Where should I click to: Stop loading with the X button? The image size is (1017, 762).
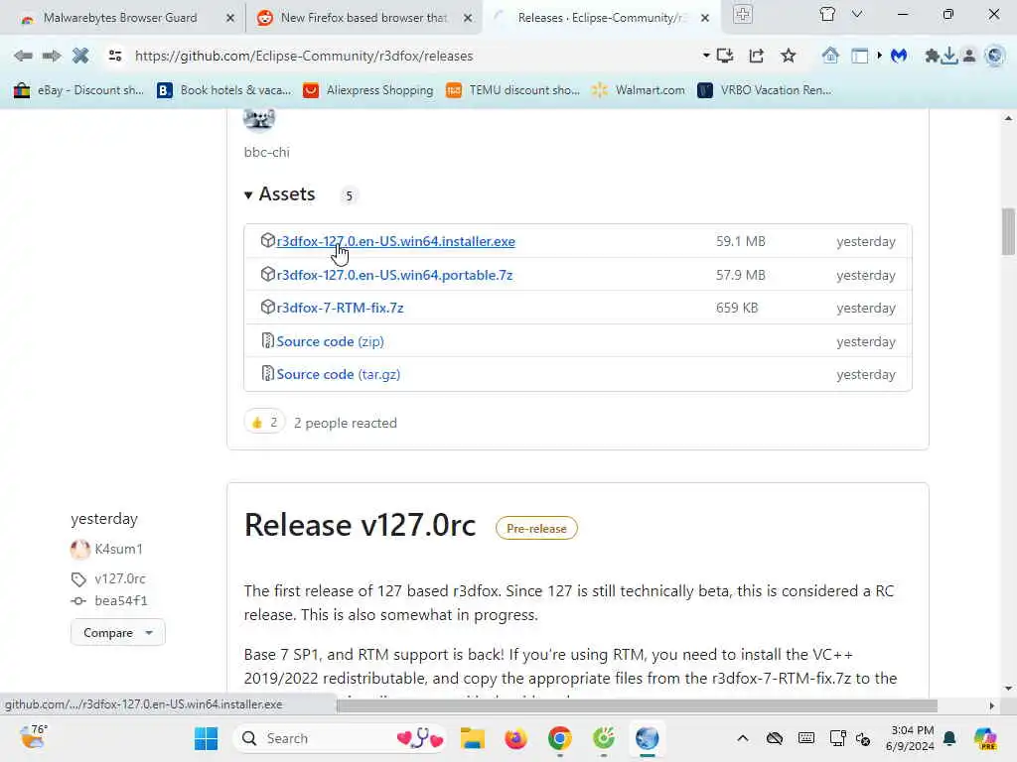coord(80,56)
